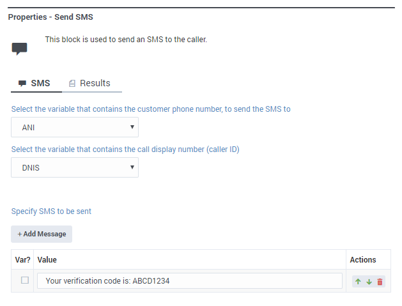Viewport: 402px width, 306px height.
Task: Open the DNIS caller ID dropdown
Action: 75,167
